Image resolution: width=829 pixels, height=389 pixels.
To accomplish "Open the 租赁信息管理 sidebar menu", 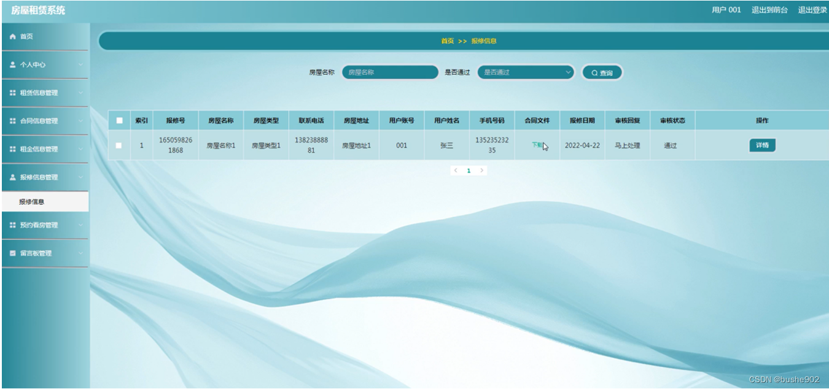I will click(x=45, y=93).
